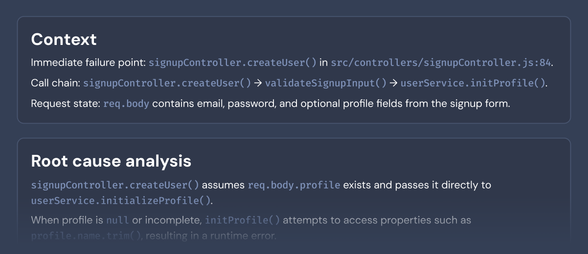This screenshot has height=254, width=588.
Task: Click 'resulting in a runtime error' text
Action: (x=211, y=236)
